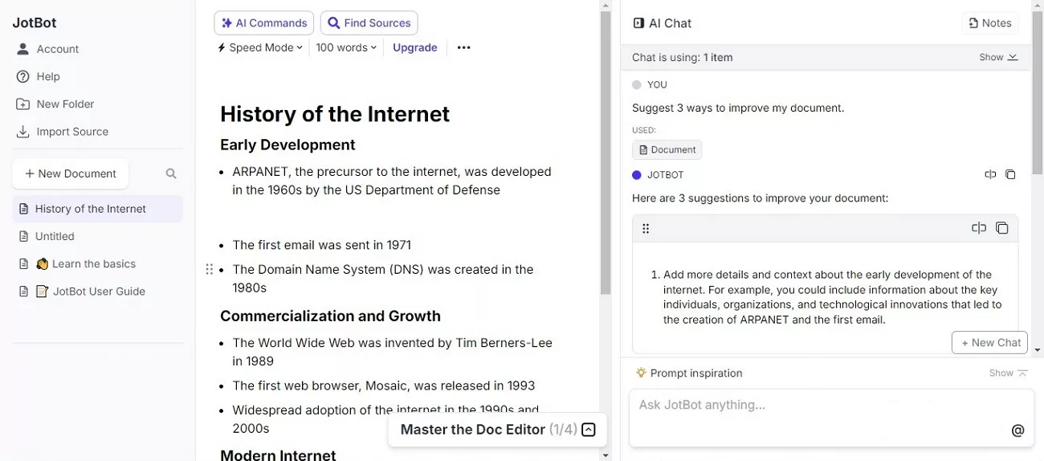Image resolution: width=1044 pixels, height=461 pixels.
Task: Click the @ mention icon
Action: tap(1017, 430)
